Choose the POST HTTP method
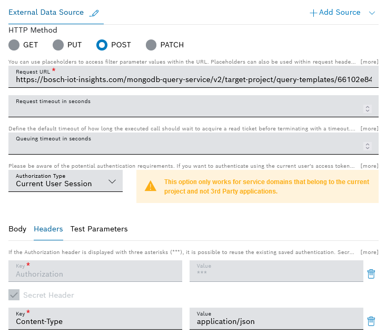Viewport: 386px width, 335px height. (x=102, y=45)
